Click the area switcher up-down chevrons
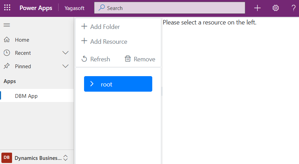The image size is (299, 164). pyautogui.click(x=65, y=158)
